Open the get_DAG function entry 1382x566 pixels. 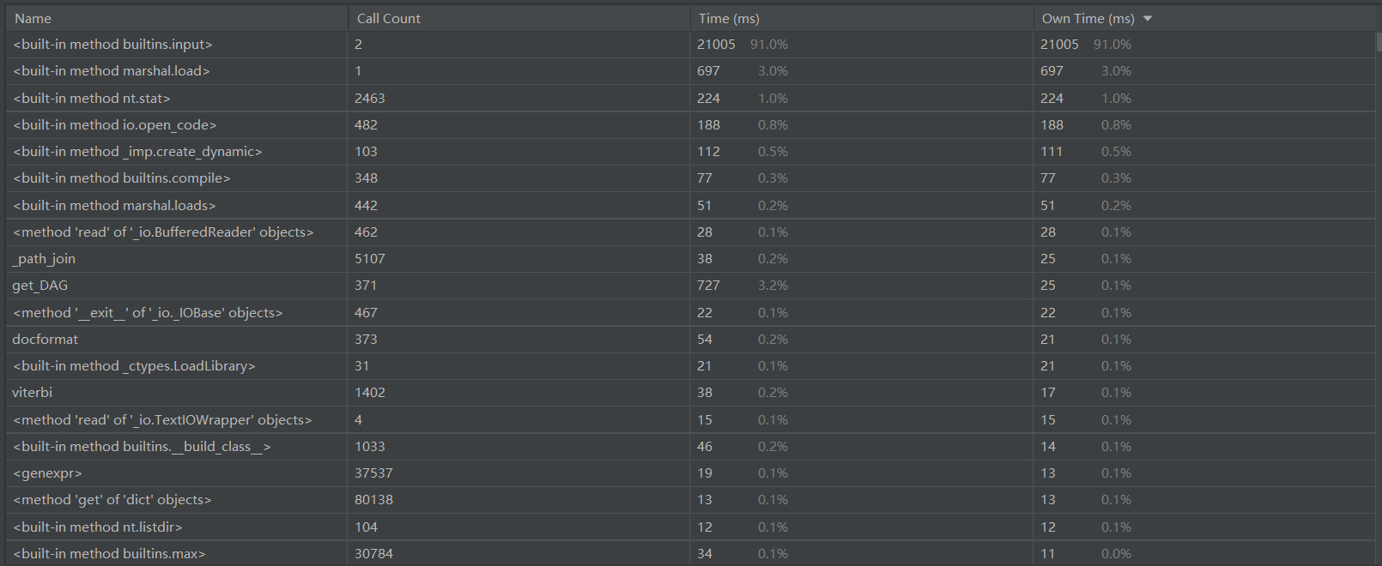point(690,286)
